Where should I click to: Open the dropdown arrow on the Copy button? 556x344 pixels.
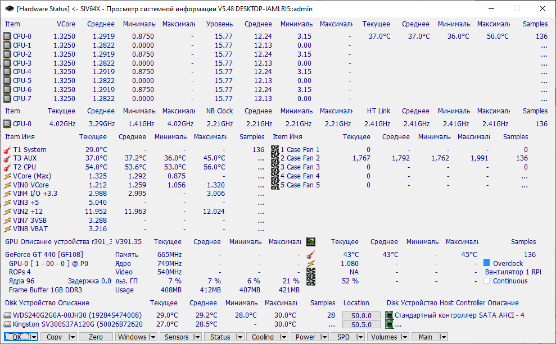[72, 337]
